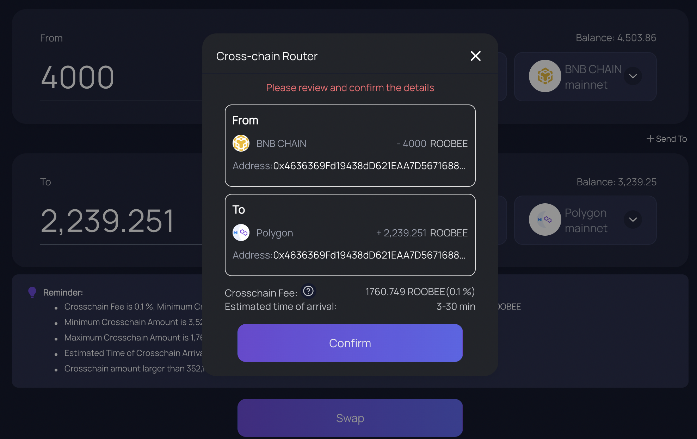The height and width of the screenshot is (439, 697).
Task: Confirm the cross-chain transfer
Action: (350, 343)
